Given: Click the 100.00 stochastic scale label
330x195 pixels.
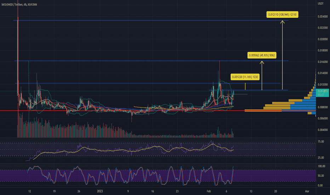Looking at the screenshot, I should 322,166.
